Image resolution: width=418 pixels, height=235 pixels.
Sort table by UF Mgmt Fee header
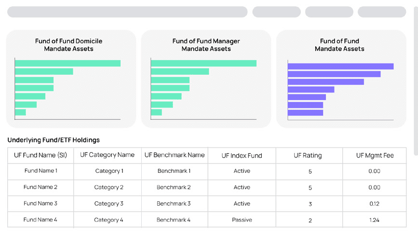click(x=375, y=156)
